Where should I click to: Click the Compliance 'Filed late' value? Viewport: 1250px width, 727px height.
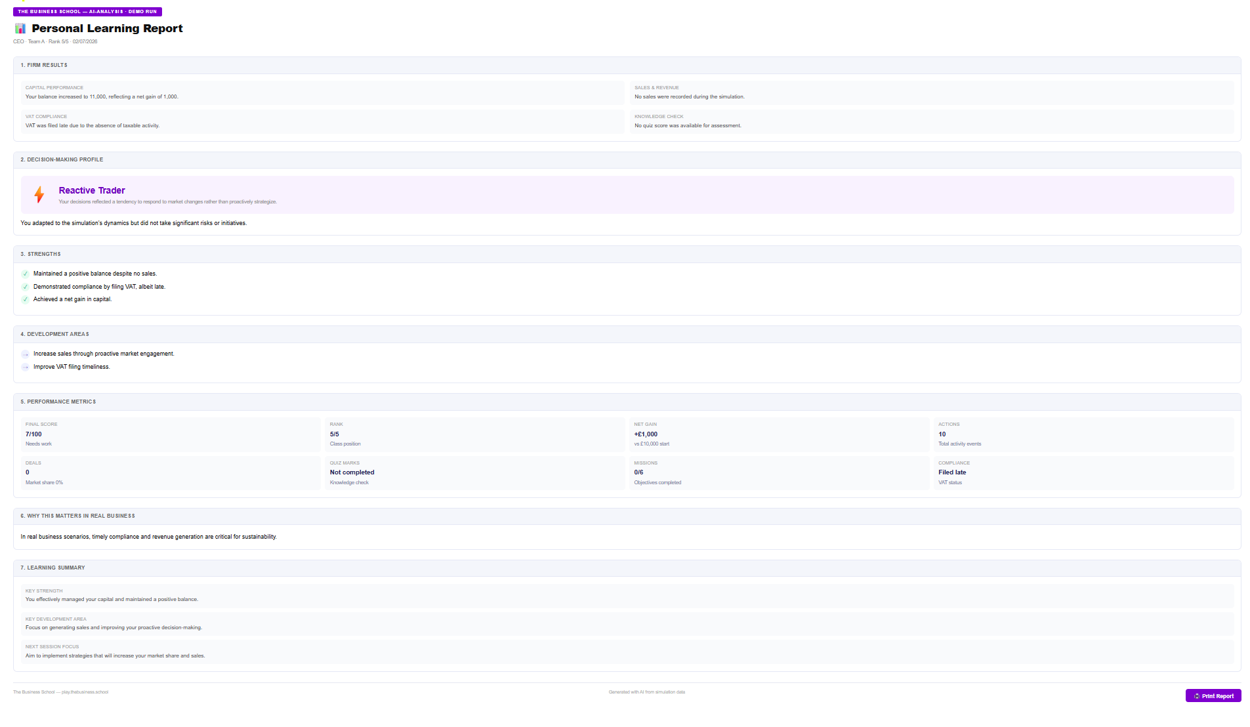click(952, 472)
